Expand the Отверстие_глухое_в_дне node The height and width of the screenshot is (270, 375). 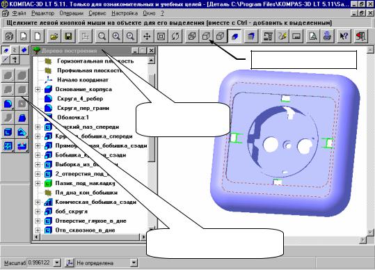[x=38, y=221]
